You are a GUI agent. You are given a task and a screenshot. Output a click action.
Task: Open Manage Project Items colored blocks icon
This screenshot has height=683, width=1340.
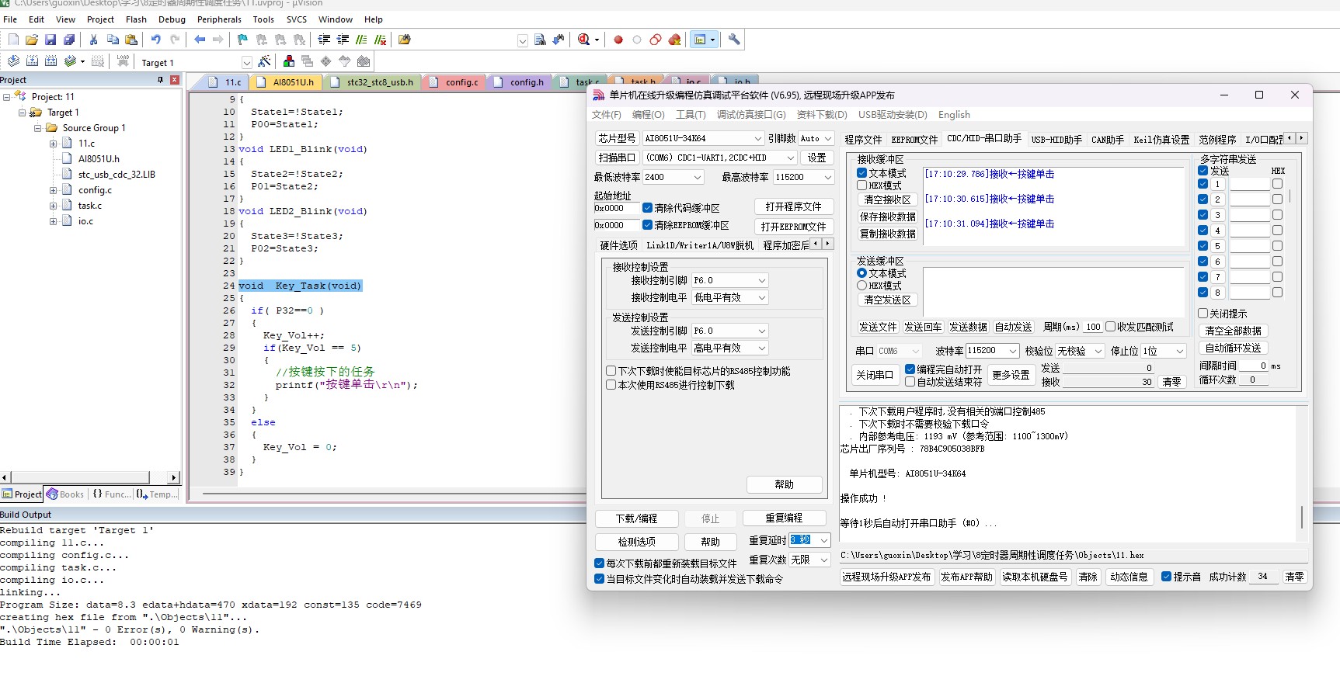[288, 61]
